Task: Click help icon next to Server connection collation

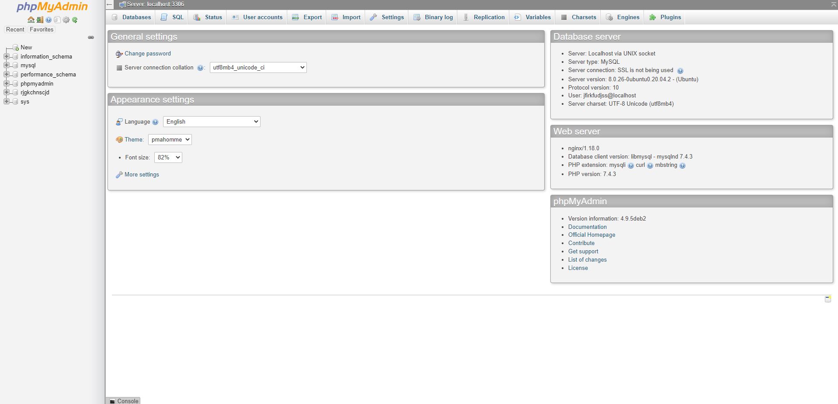Action: pyautogui.click(x=200, y=68)
